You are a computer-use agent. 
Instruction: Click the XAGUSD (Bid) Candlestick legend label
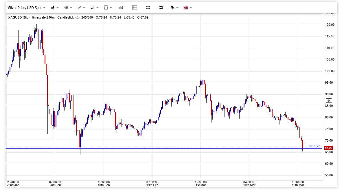[x=41, y=17]
